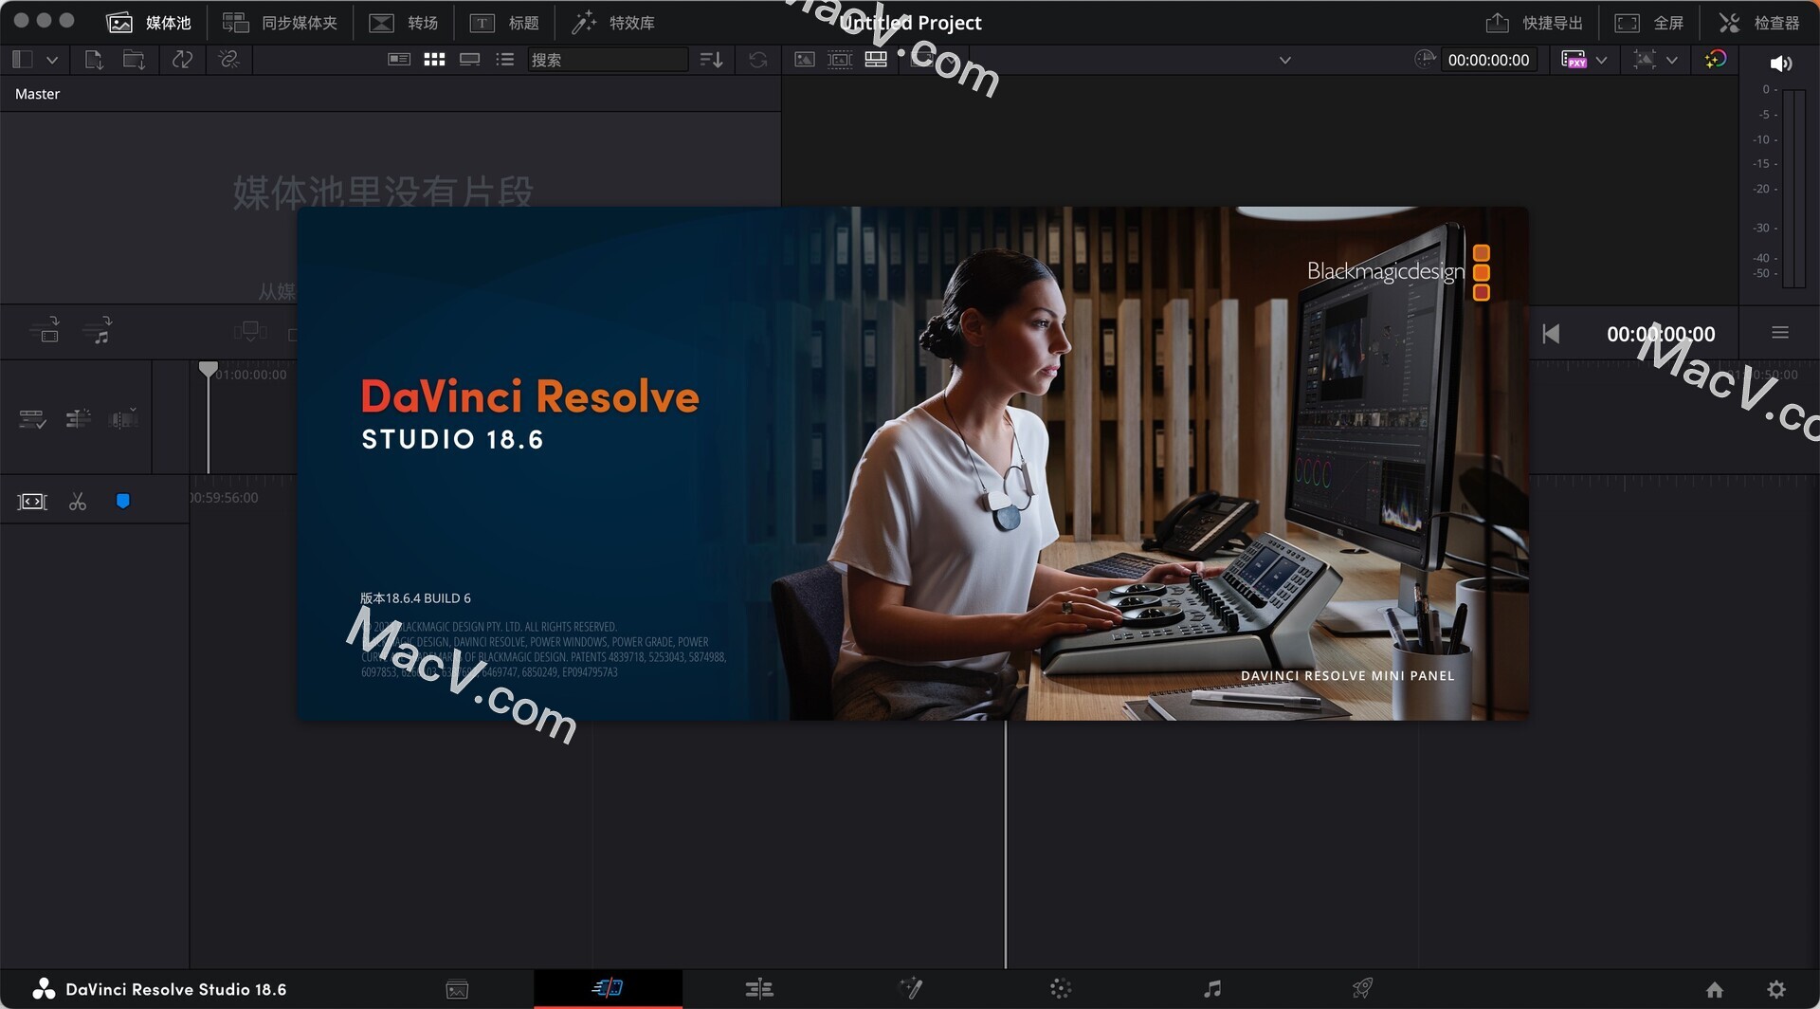Switch to the Media page icon
This screenshot has width=1820, height=1009.
pos(457,989)
